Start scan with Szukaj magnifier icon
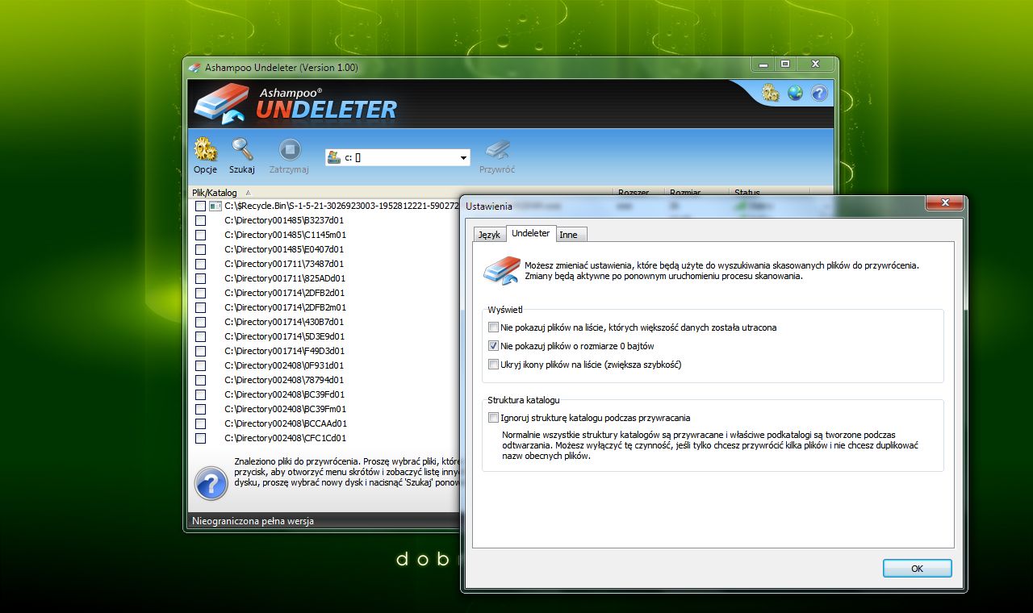The image size is (1033, 613). (242, 149)
